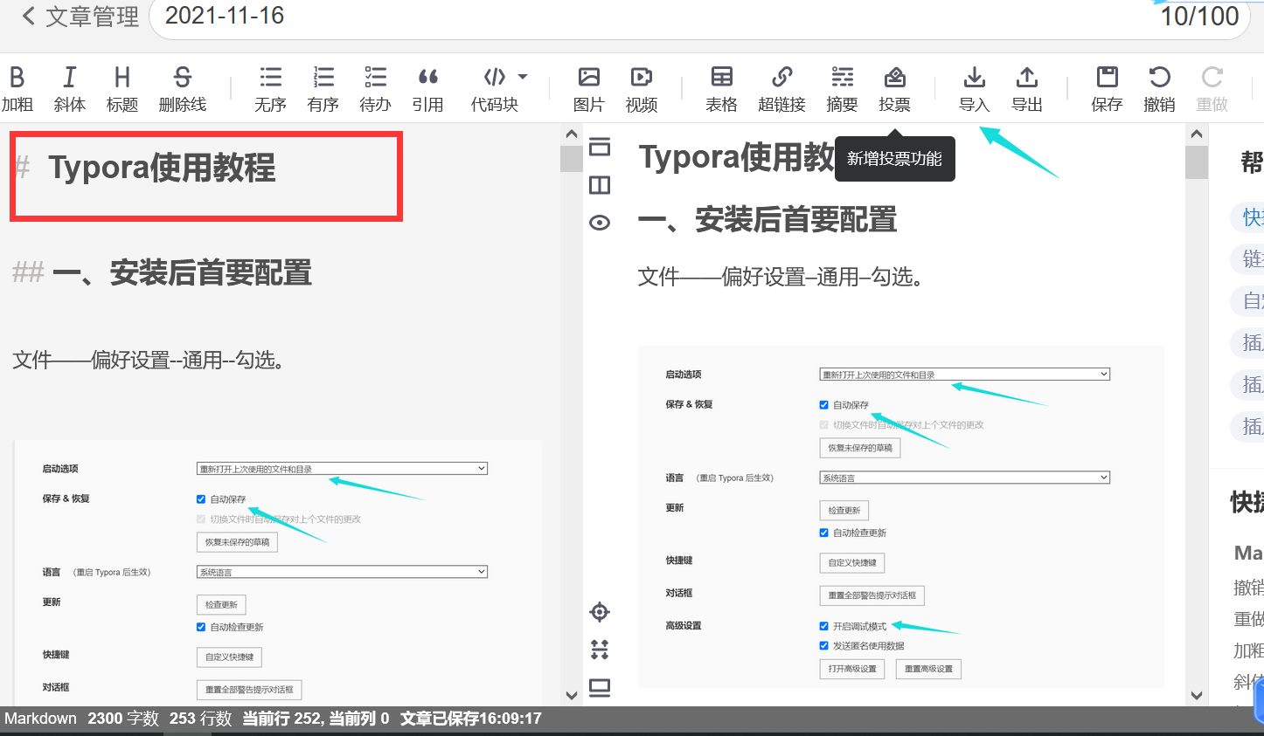Click the top layout icon in middle strip
Viewport: 1264px width, 736px height.
pyautogui.click(x=600, y=147)
